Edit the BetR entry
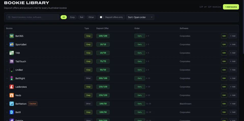The image size is (244, 121). (224, 112)
